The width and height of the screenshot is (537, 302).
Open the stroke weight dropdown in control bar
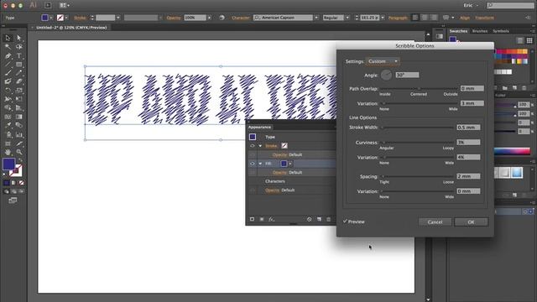pos(117,18)
